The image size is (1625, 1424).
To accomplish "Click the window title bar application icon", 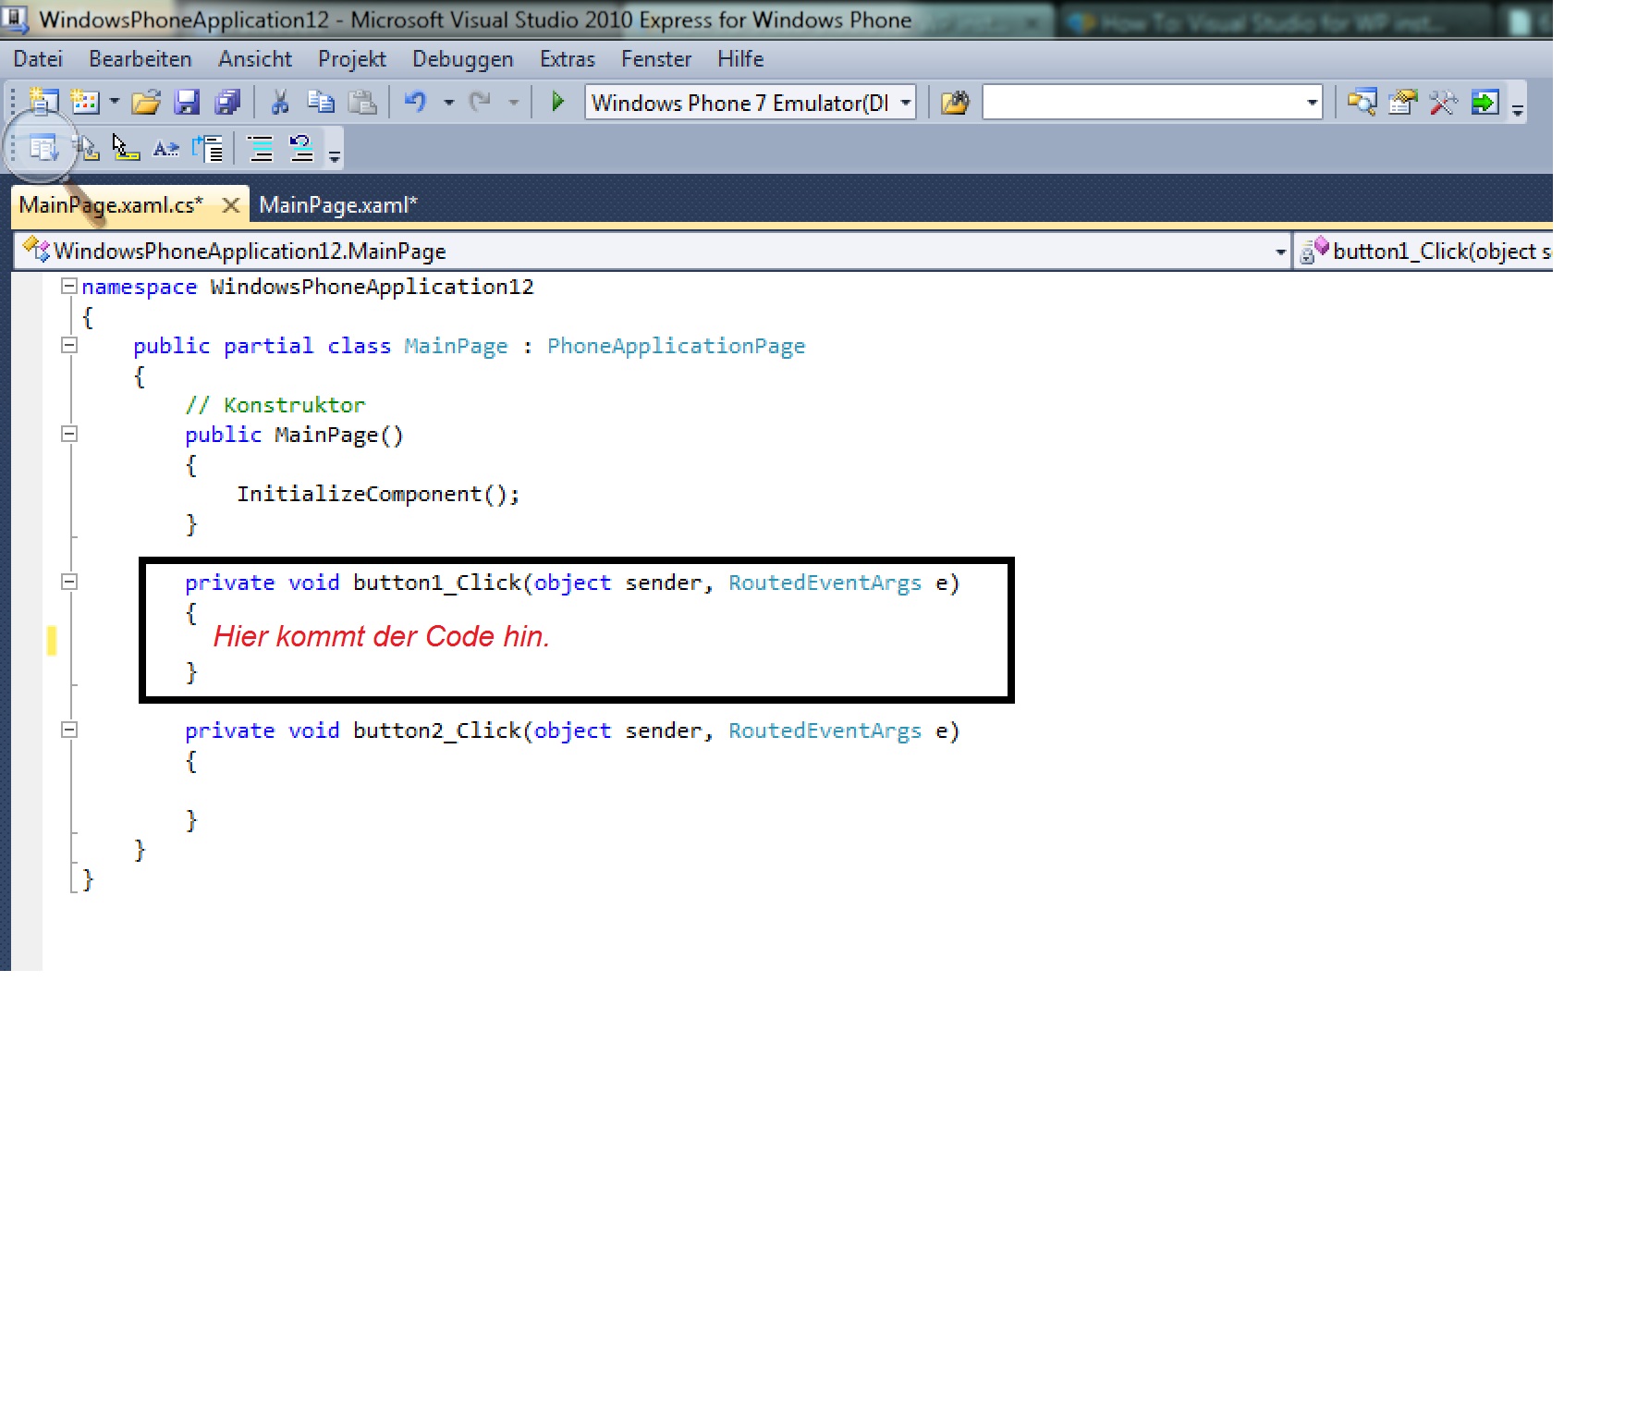I will click(x=15, y=18).
